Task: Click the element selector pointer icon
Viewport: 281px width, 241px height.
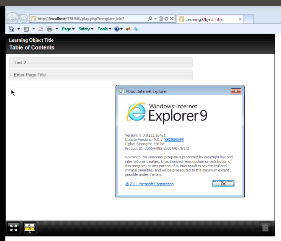Action: pos(136,29)
